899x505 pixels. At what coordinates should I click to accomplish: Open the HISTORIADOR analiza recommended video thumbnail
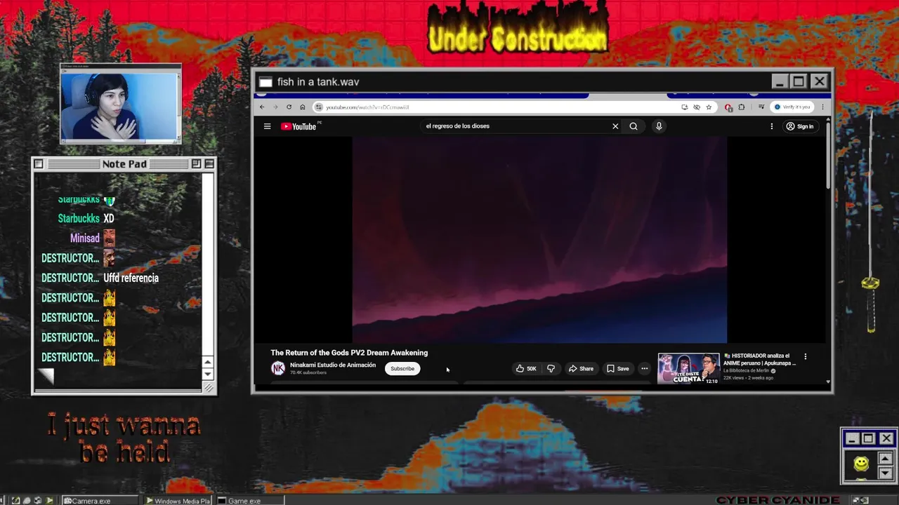(688, 369)
